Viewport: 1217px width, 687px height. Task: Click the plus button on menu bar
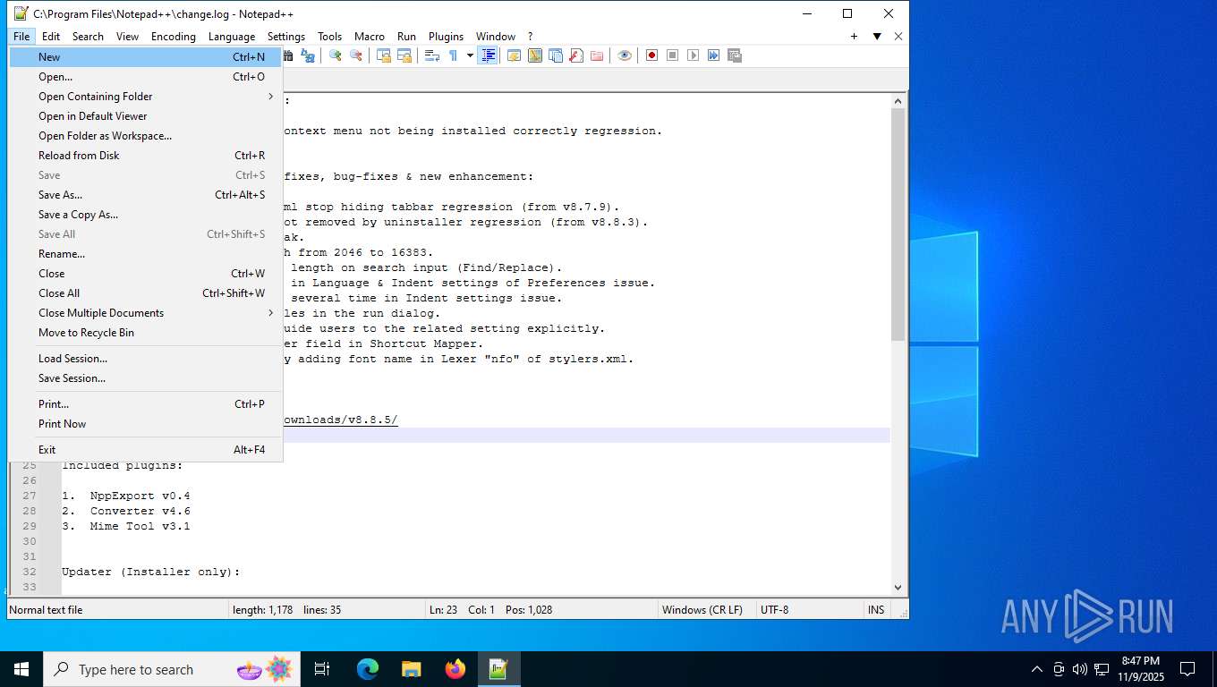pyautogui.click(x=854, y=37)
